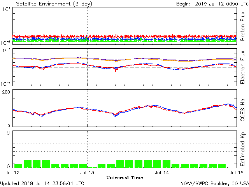The height and width of the screenshot is (187, 249).
Task: Click the "Updated 2019 Jul 14 23:56:04 UTC" timestamp
Action: [42, 183]
